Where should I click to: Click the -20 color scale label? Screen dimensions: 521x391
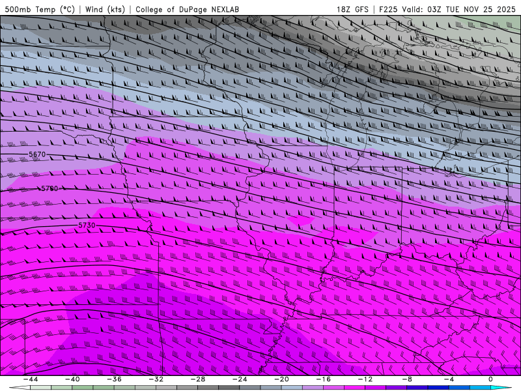(281, 379)
